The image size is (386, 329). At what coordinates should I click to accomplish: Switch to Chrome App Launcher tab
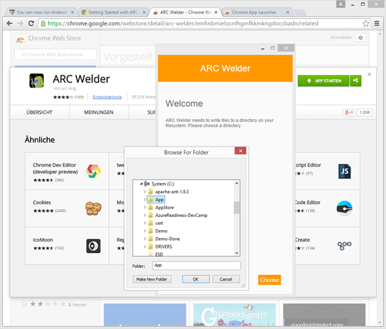click(x=257, y=12)
